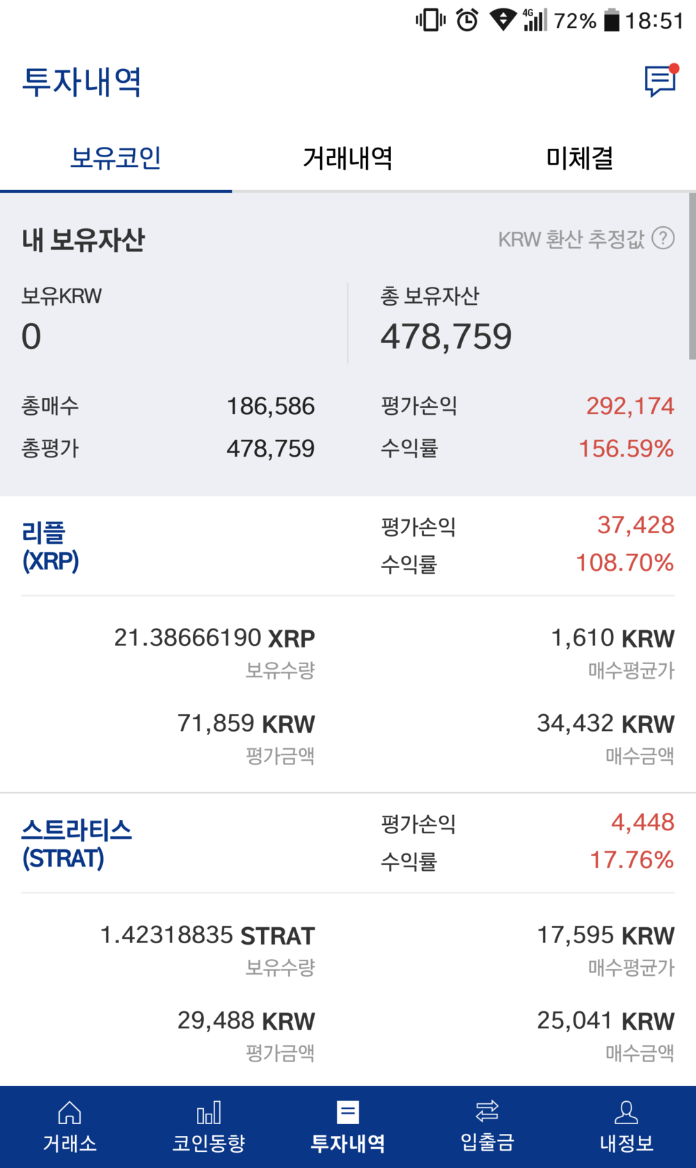Open the chat messages icon
696x1168 pixels.
[x=660, y=81]
